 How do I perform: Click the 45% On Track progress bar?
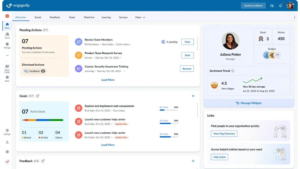pyautogui.click(x=169, y=110)
